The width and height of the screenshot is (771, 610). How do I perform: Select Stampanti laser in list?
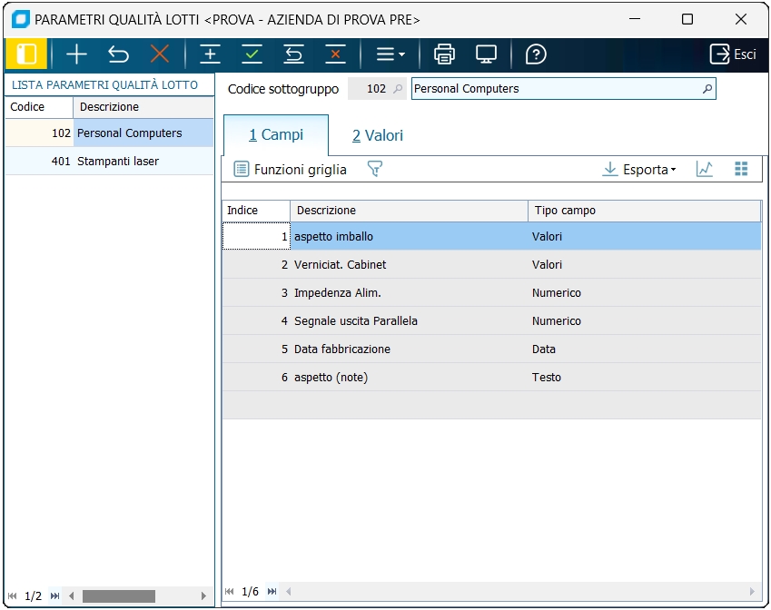pyautogui.click(x=118, y=162)
